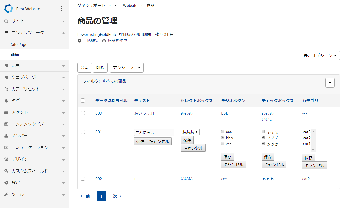The width and height of the screenshot is (348, 208).
Task: Click the Movable Type logo icon
Action: tap(9, 9)
